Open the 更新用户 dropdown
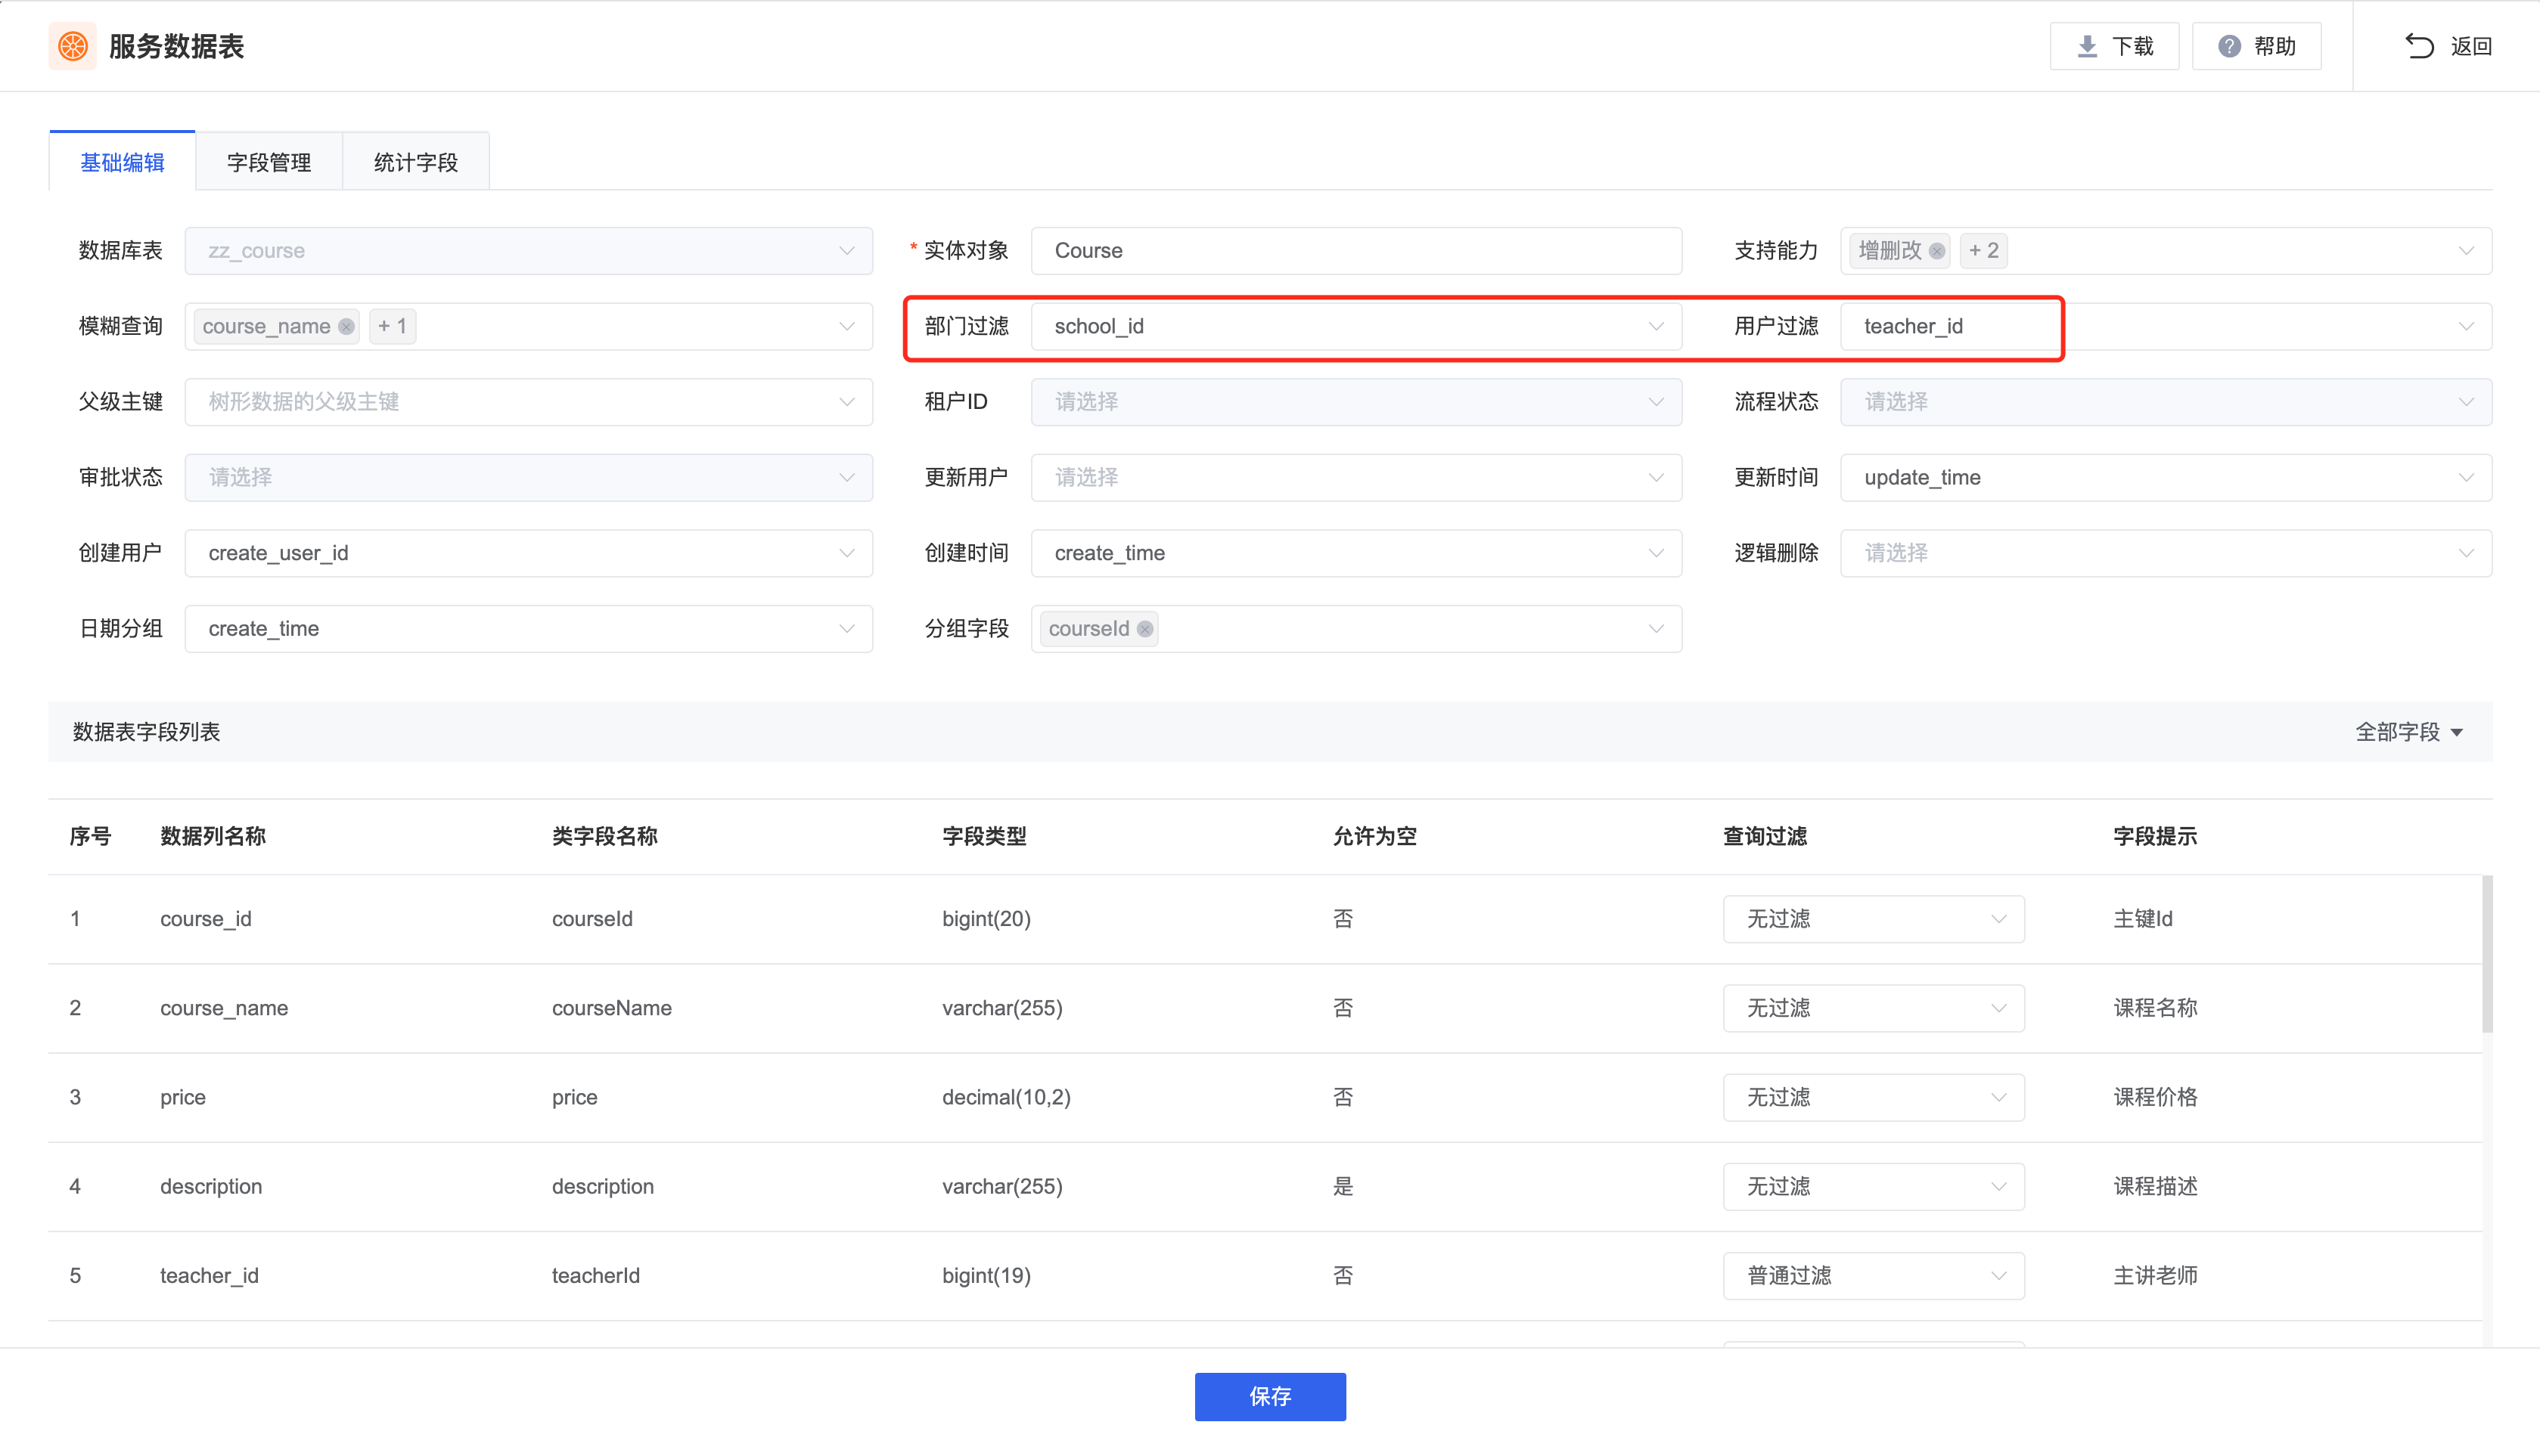2540x1456 pixels. click(1355, 477)
